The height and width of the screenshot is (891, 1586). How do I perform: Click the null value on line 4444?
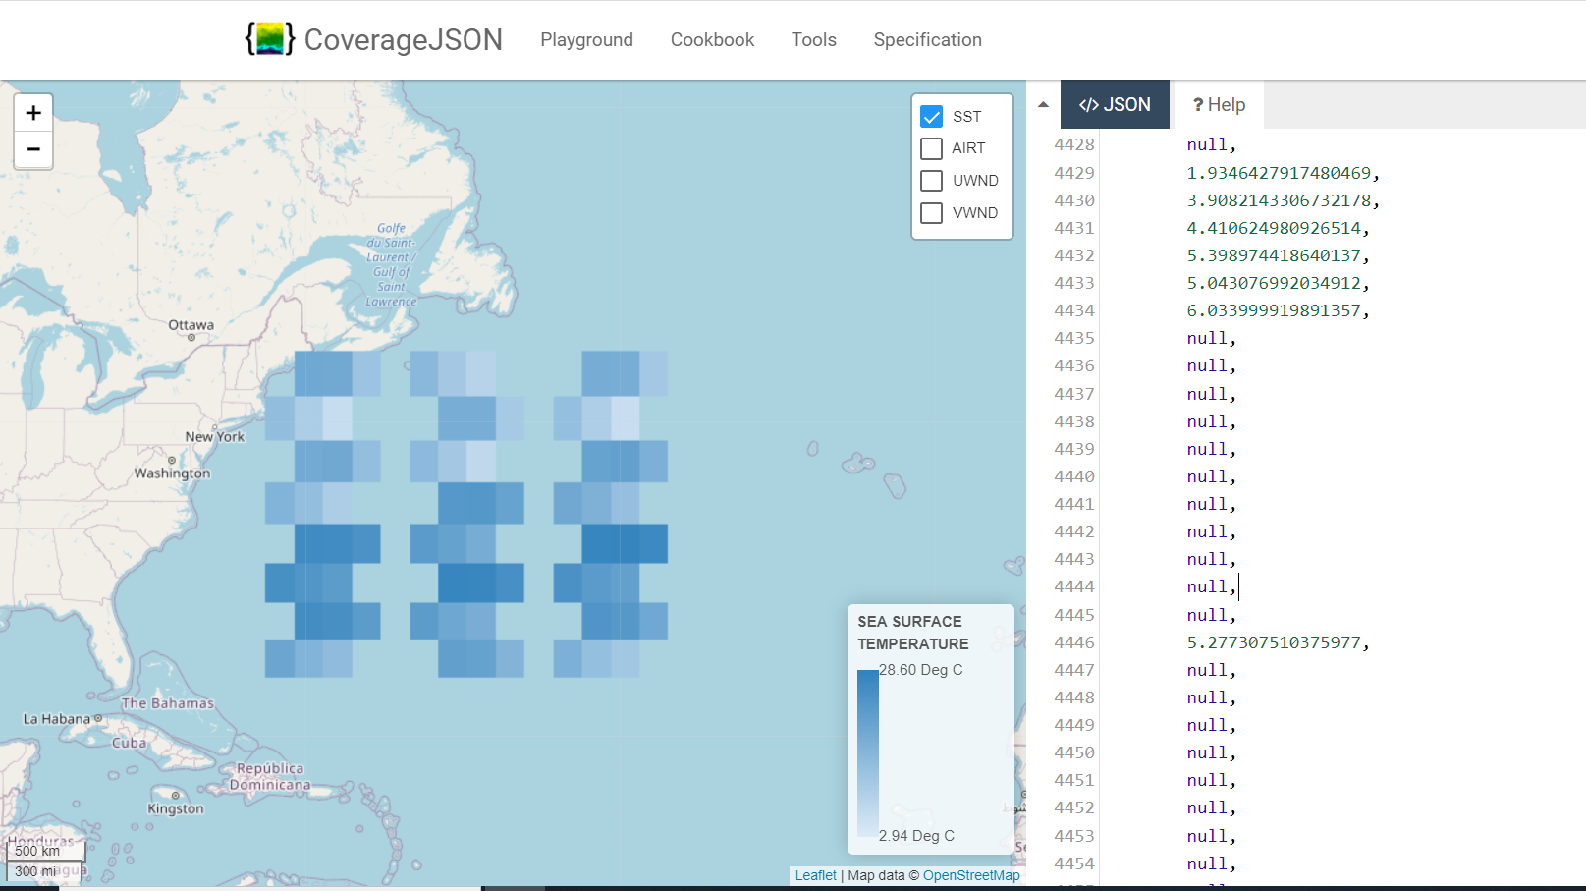click(x=1208, y=586)
